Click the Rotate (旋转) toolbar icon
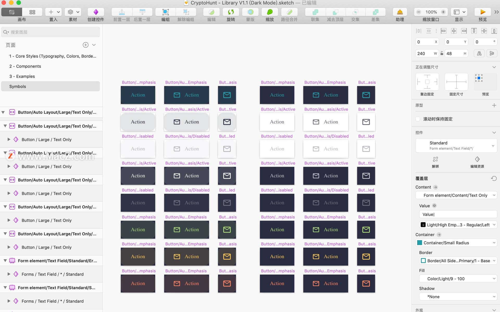The image size is (500, 312). (x=231, y=12)
